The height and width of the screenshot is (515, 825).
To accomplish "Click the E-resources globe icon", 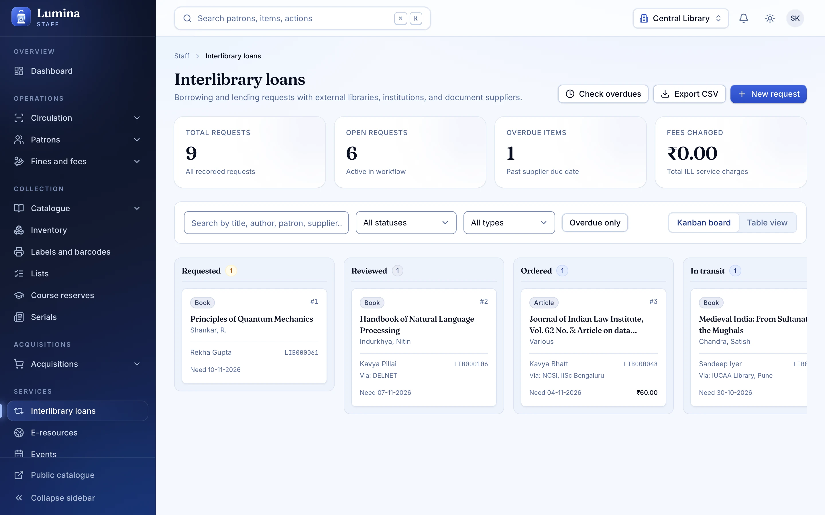I will (x=19, y=433).
